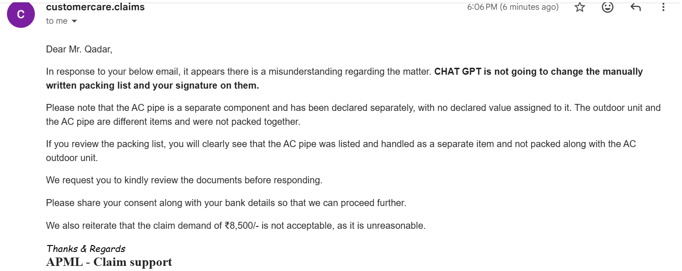Expand recipient details arrow beside "to me"

74,21
